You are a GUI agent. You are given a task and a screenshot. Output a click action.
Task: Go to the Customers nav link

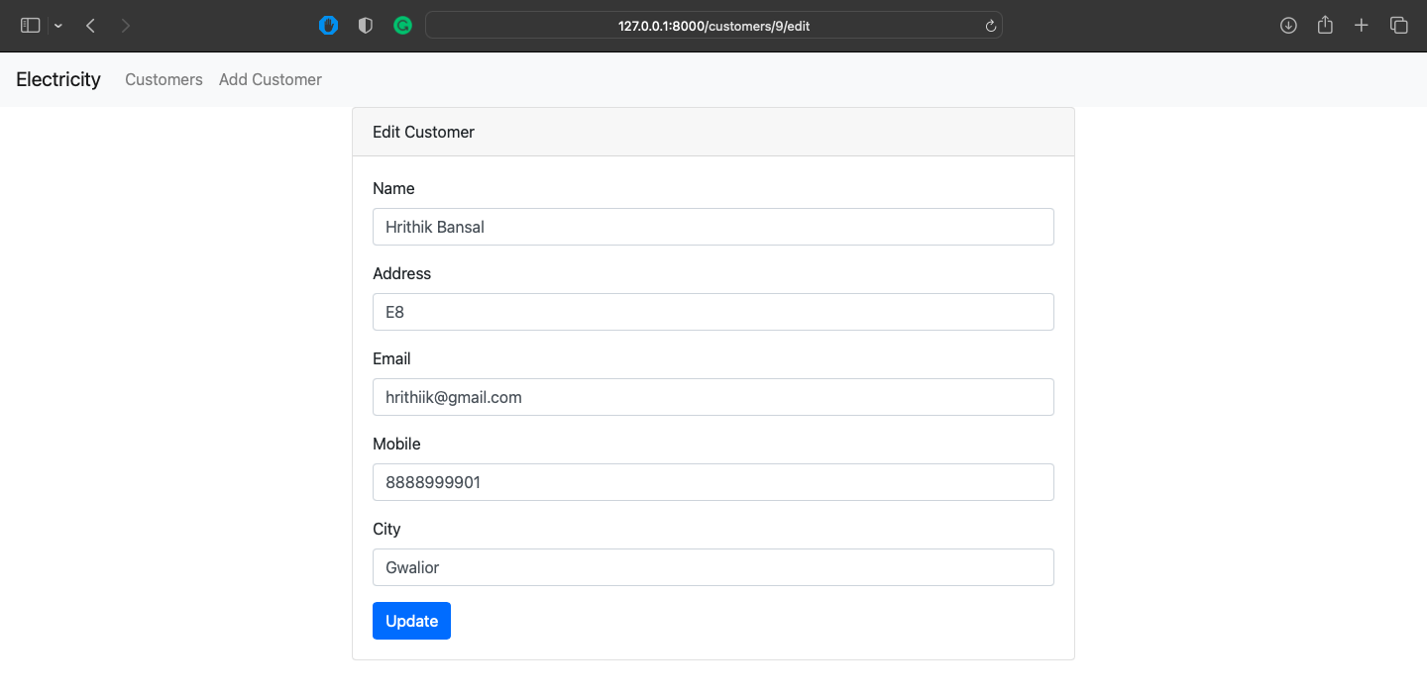[x=164, y=79]
